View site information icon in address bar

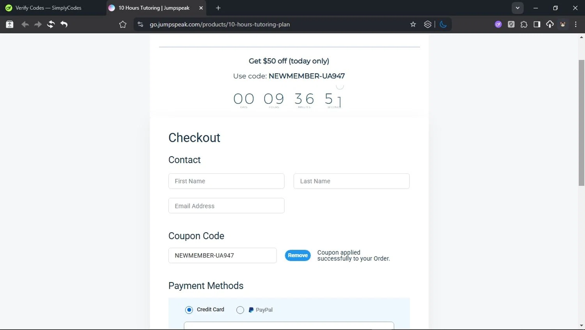(140, 24)
